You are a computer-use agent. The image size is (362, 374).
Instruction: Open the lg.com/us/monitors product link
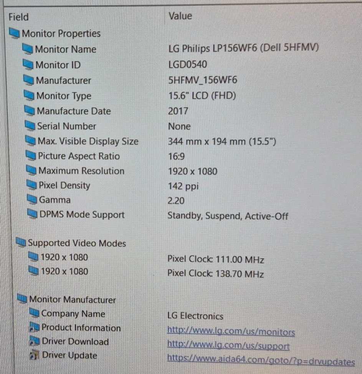pos(231,331)
